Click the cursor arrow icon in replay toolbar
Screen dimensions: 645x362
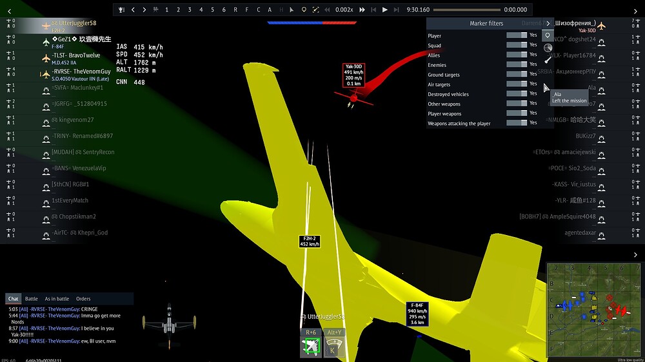[x=292, y=10]
